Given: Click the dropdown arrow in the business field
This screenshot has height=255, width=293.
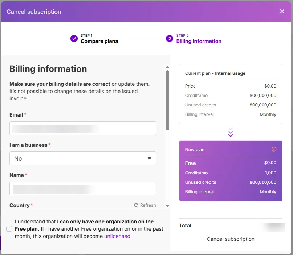Looking at the screenshot, I should [149, 158].
